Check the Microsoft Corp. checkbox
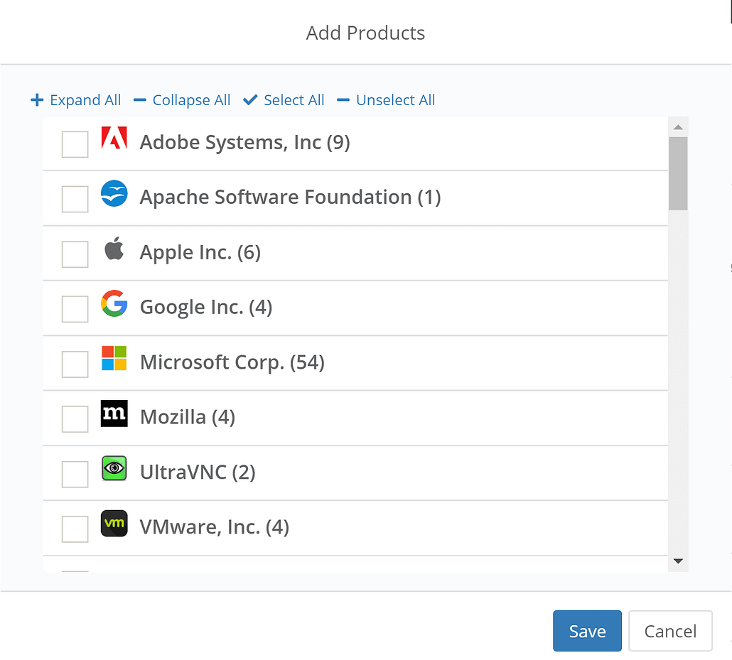732x660 pixels. click(x=74, y=364)
